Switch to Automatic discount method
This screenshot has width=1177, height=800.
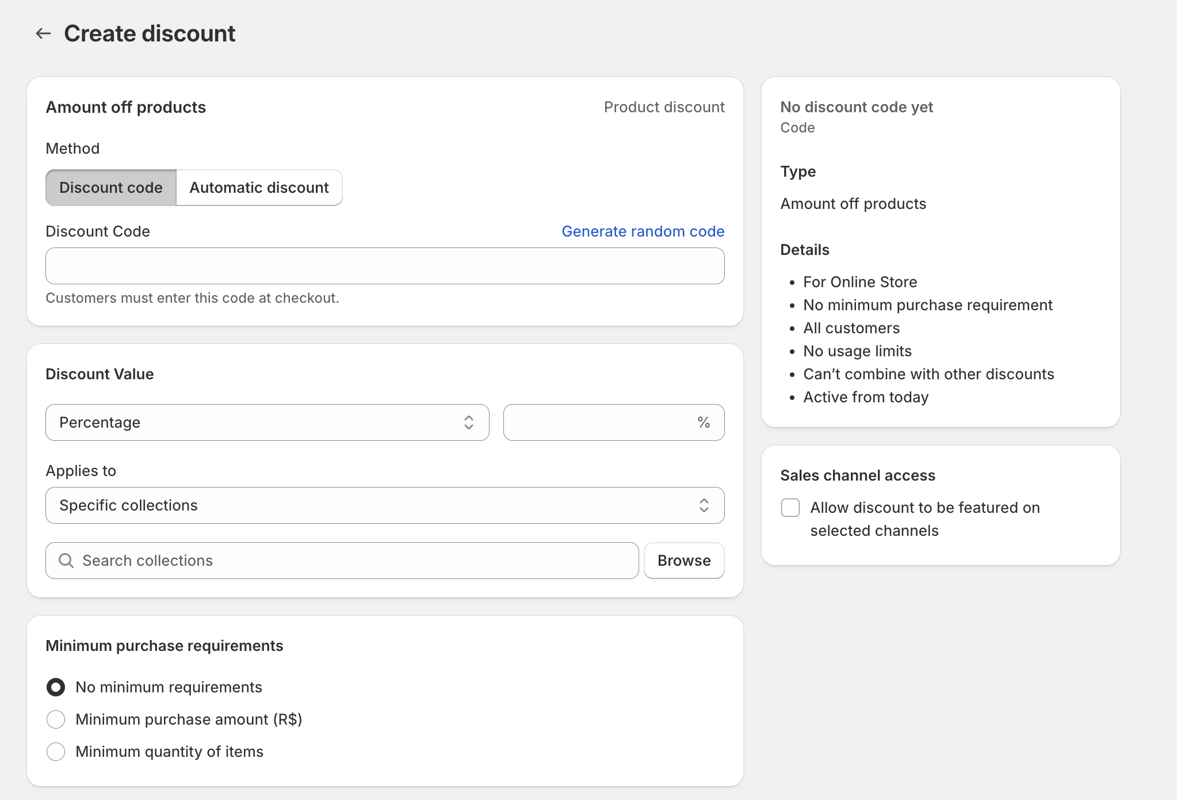pyautogui.click(x=259, y=188)
